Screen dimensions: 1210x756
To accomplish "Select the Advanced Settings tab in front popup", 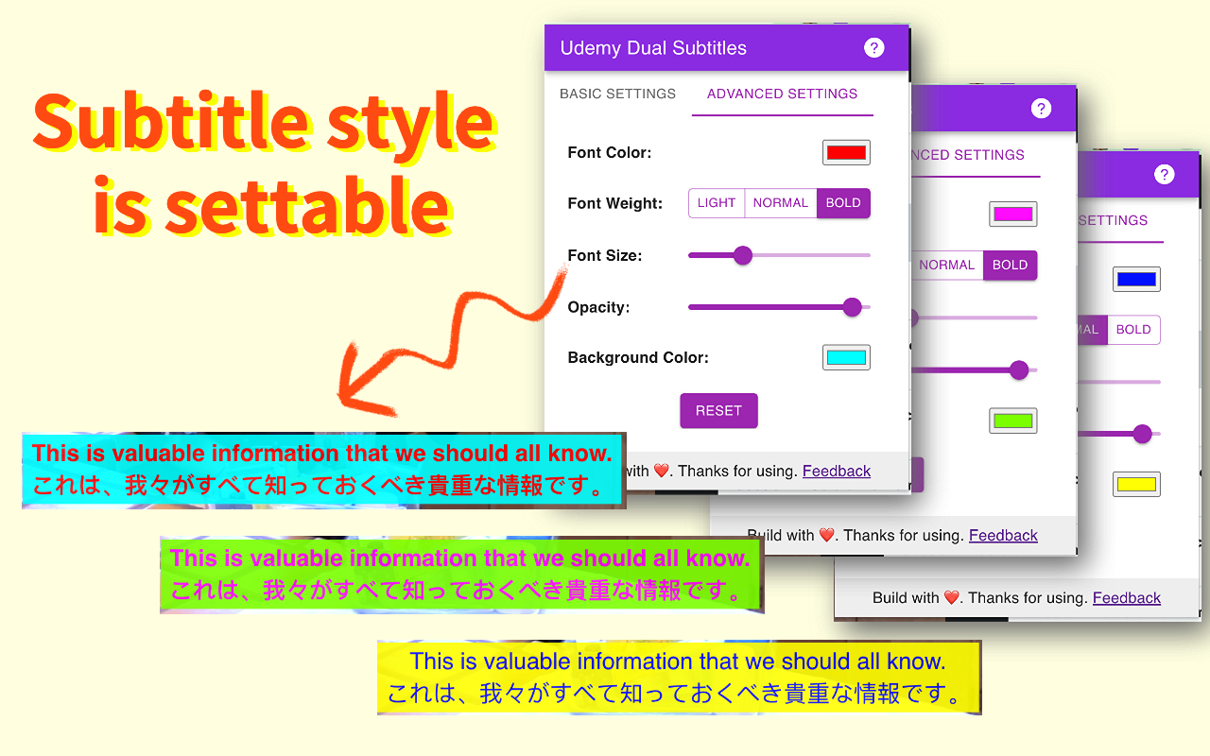I will [x=783, y=94].
